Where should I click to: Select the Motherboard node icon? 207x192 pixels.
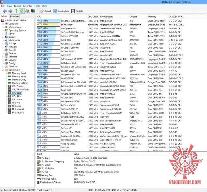[x=6, y=27]
